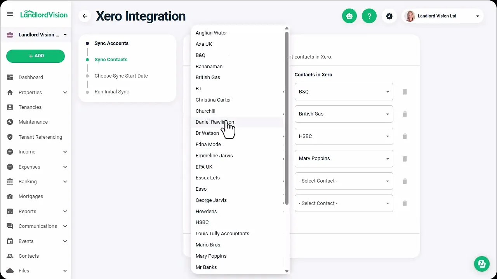The image size is (497, 279).
Task: Choose Mr Banks in the list
Action: coord(238,267)
